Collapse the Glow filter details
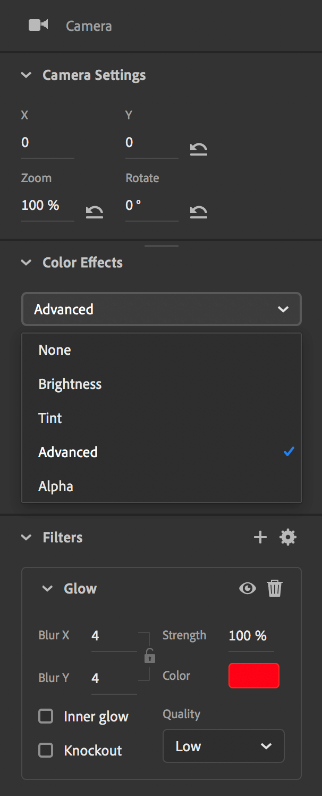 [x=47, y=588]
